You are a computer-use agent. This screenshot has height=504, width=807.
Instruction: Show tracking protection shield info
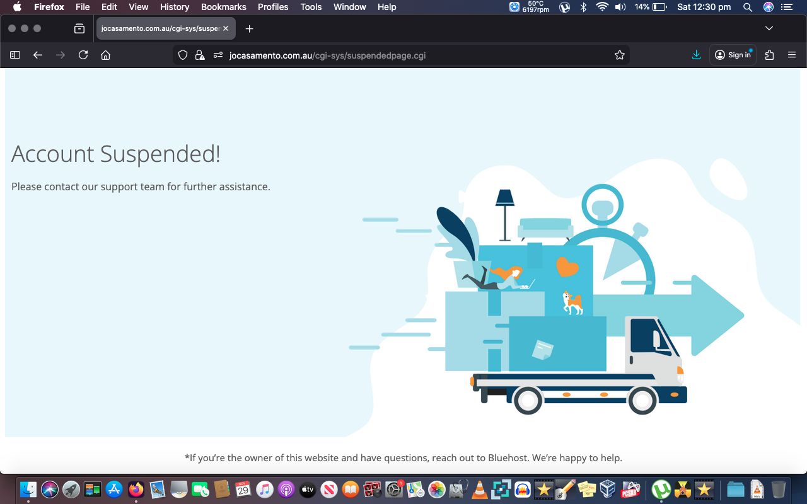(x=183, y=55)
